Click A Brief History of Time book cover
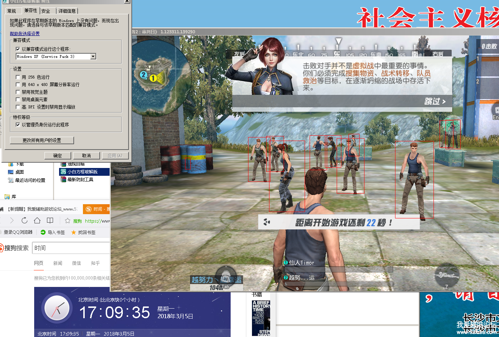 point(261,318)
